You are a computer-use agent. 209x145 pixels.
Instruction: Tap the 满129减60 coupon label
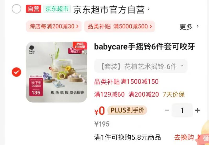[x=109, y=94]
